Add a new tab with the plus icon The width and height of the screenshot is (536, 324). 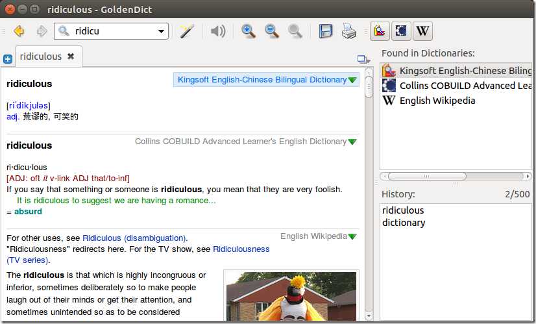click(8, 59)
